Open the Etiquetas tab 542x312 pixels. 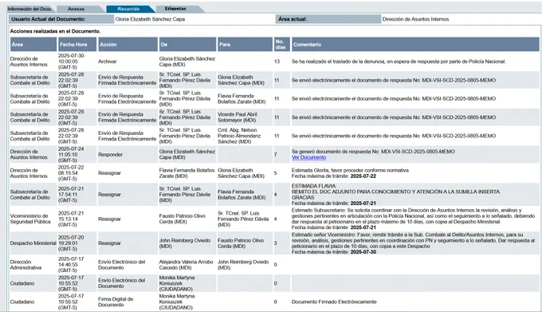tap(175, 9)
